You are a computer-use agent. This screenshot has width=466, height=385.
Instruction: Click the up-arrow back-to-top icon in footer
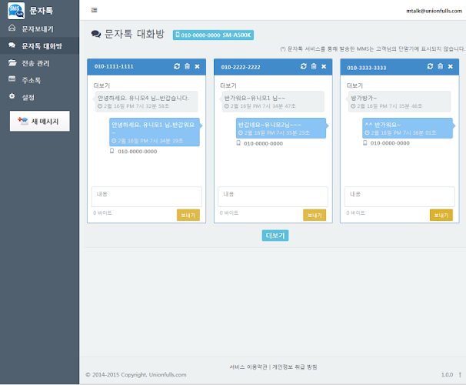tap(460, 374)
